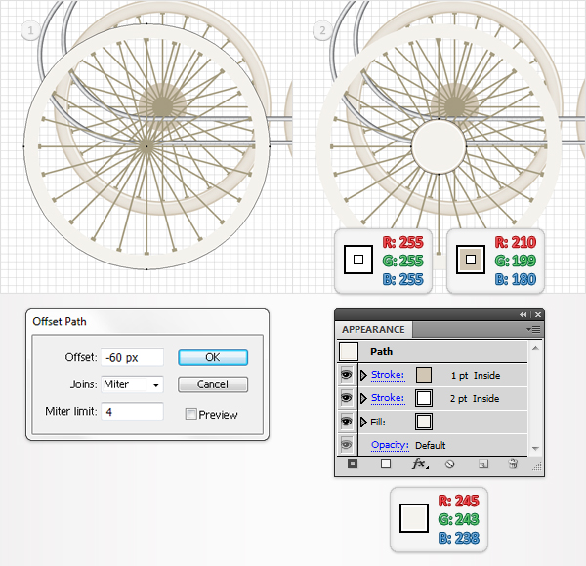Open the Add New Effect fx menu
This screenshot has height=566, width=586.
click(420, 464)
